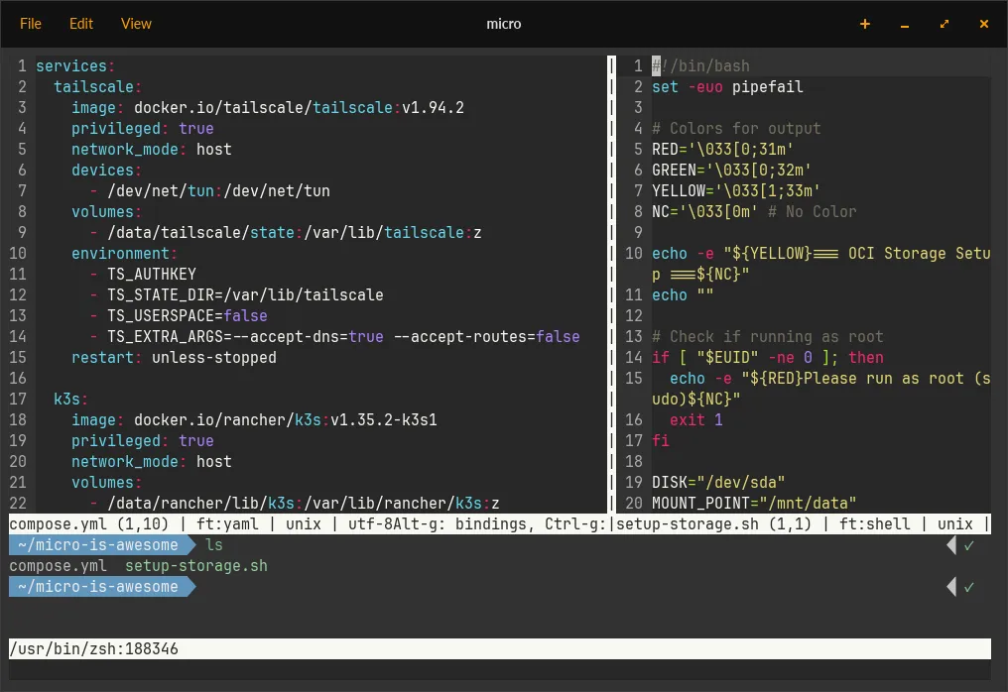
Task: Click the '/usr/bin/zsh:188346' terminal title bar
Action: pos(499,648)
